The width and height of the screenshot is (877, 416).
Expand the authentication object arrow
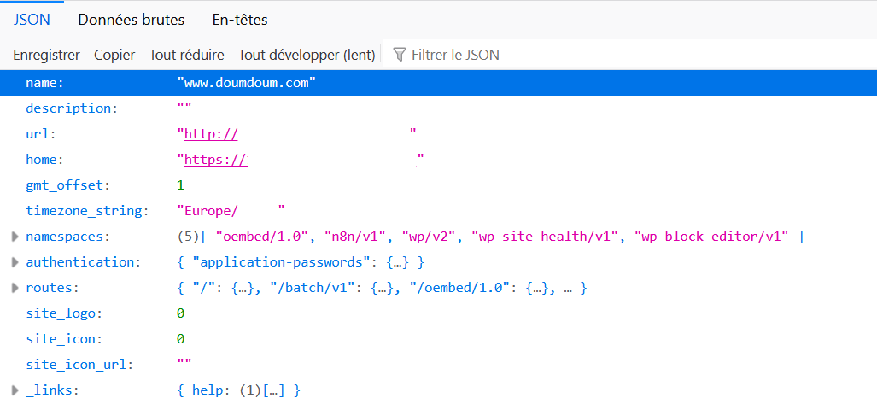tap(15, 262)
